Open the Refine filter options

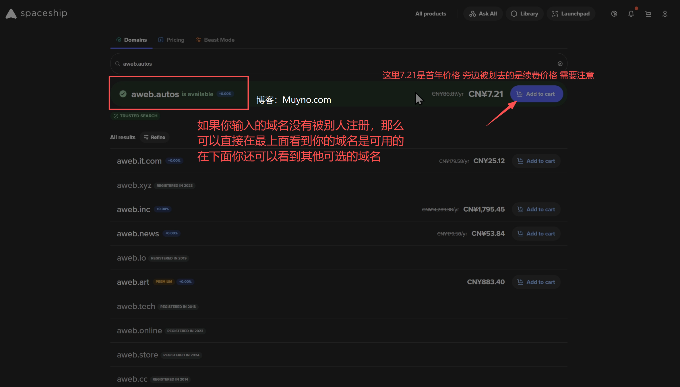point(154,137)
